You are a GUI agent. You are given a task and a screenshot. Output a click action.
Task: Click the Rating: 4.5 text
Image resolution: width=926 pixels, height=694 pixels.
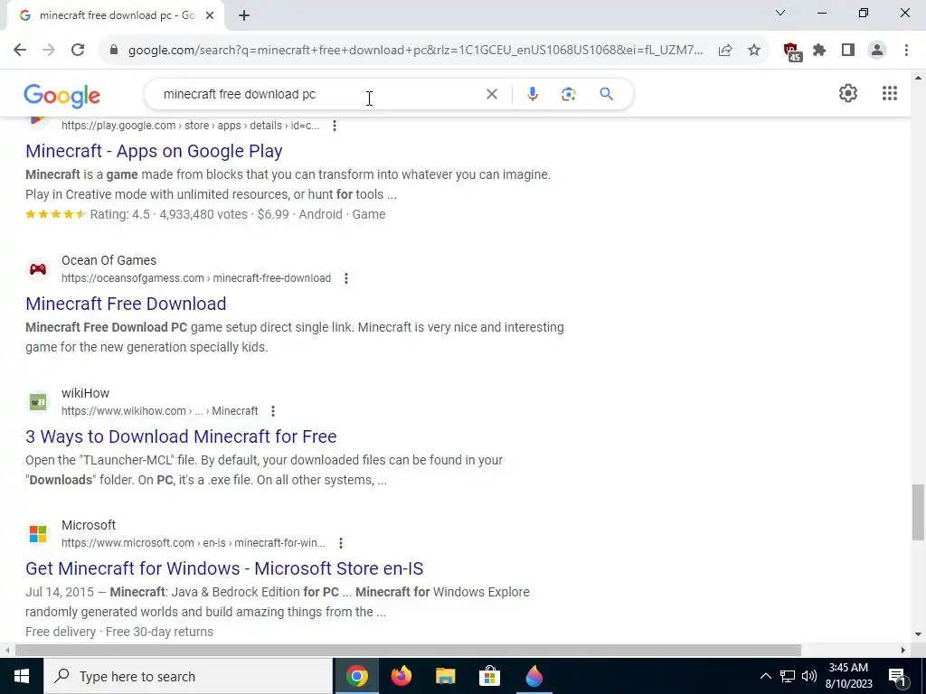(120, 215)
